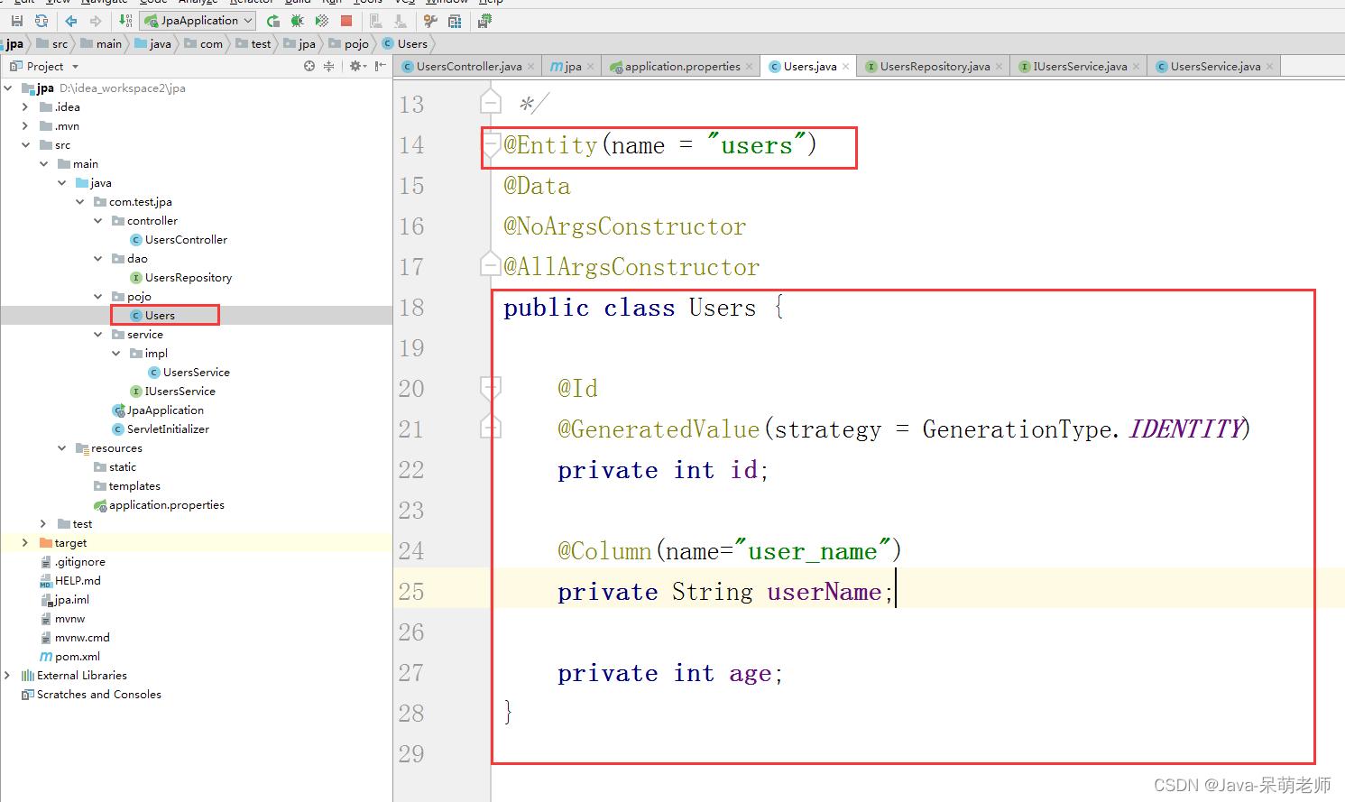Click the Stop process icon
This screenshot has width=1345, height=802.
[345, 21]
